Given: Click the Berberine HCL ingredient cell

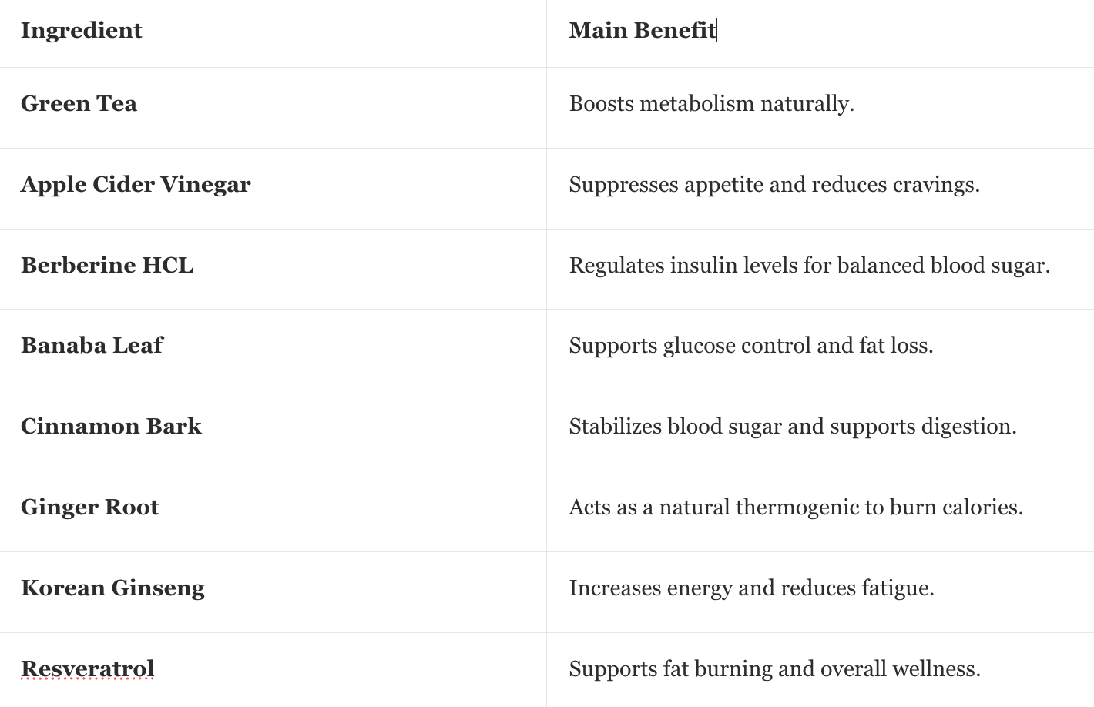Looking at the screenshot, I should (x=107, y=266).
